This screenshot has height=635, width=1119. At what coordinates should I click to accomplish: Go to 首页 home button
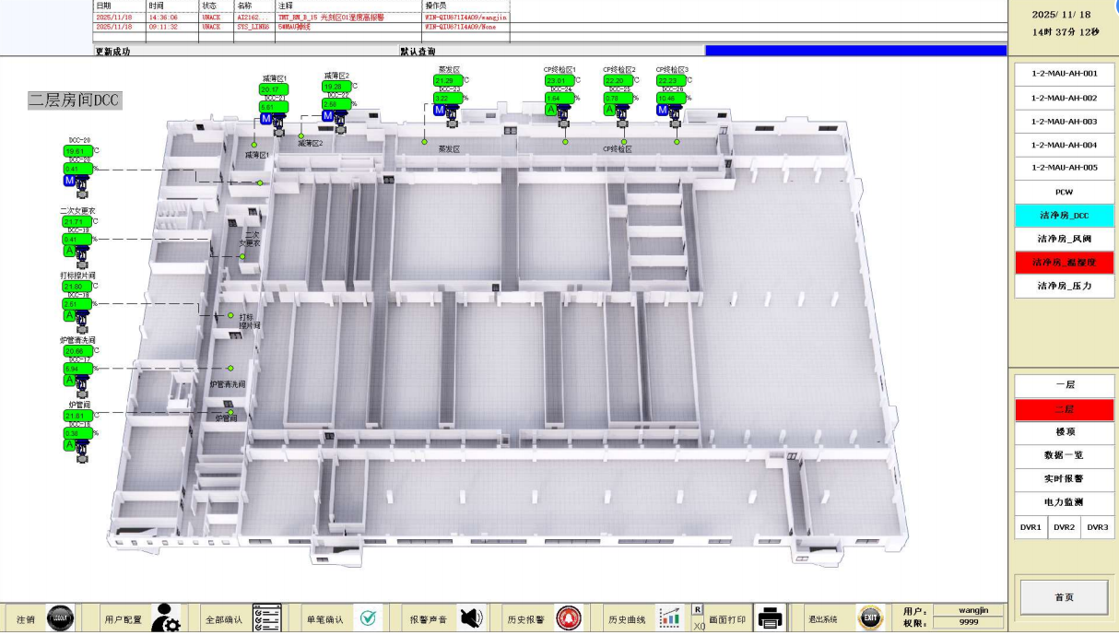[x=1064, y=597]
